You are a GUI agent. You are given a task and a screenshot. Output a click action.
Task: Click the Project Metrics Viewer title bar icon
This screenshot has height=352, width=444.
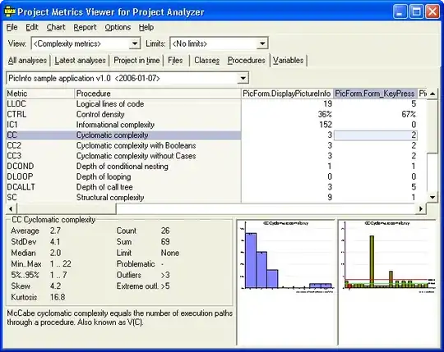coord(10,11)
